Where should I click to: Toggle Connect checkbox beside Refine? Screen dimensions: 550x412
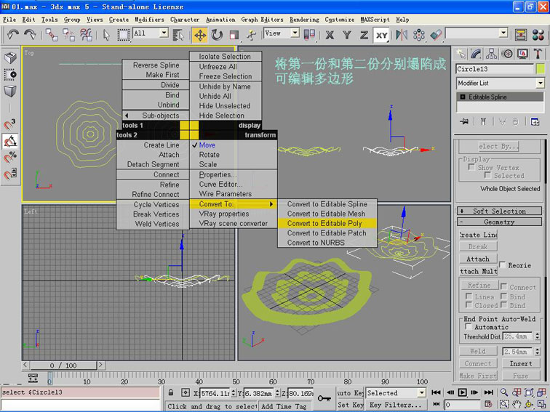tap(503, 286)
